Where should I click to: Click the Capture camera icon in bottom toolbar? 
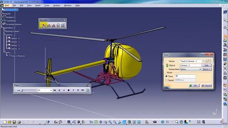[155, 122]
